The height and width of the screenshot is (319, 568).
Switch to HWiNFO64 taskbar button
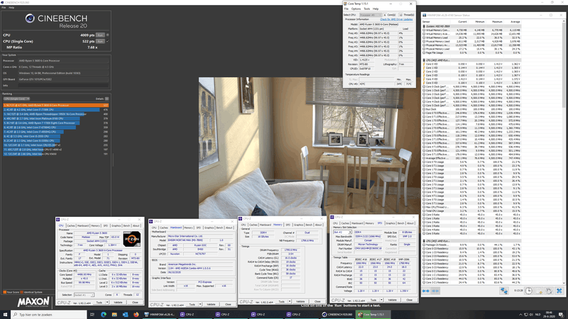click(159, 315)
